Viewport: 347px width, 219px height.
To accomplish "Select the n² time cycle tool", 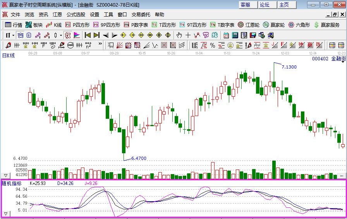I will pyautogui.click(x=88, y=45).
